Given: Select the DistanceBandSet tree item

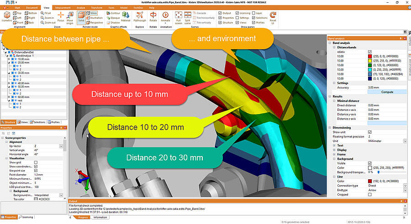Looking at the screenshot, I should (24, 52).
